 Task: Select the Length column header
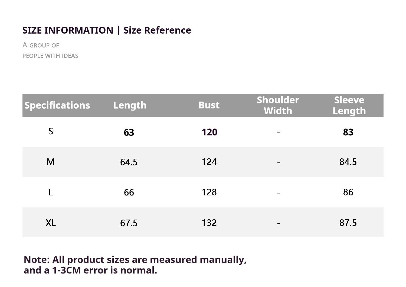point(130,105)
